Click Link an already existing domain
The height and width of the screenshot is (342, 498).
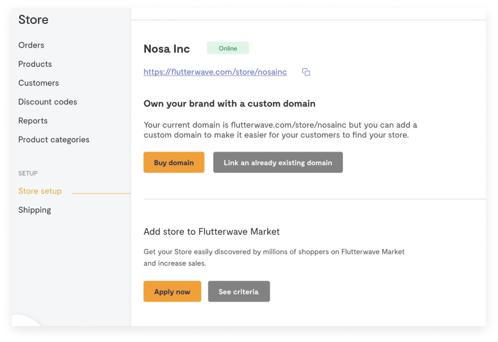[x=278, y=162]
